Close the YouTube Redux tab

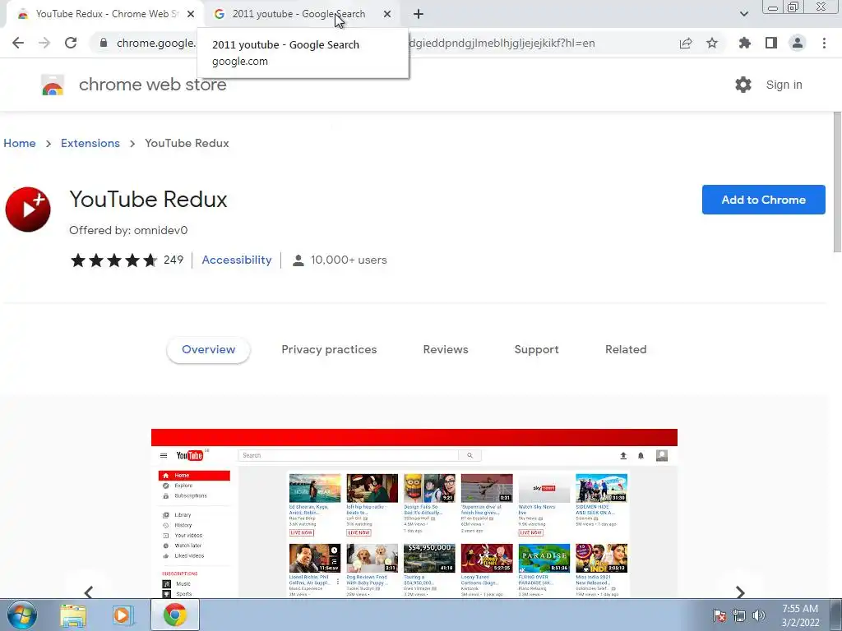[191, 14]
